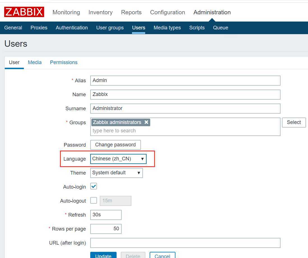308x258 pixels.
Task: Go to Scripts submenu
Action: point(197,28)
